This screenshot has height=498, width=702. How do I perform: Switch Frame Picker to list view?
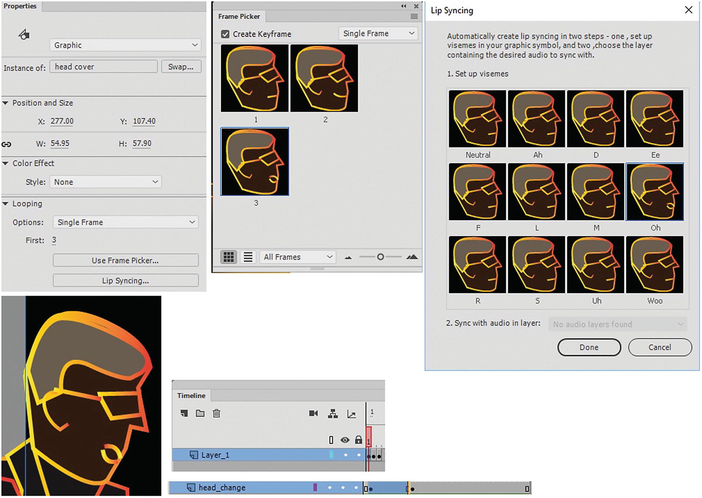tap(247, 257)
